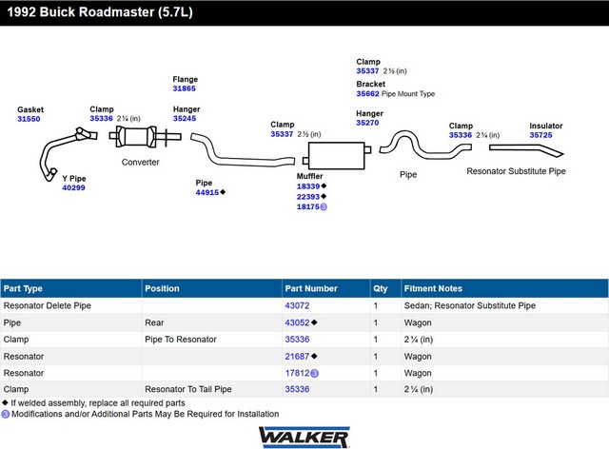Click the 'Pipe Mount Type' bracket note

[408, 94]
